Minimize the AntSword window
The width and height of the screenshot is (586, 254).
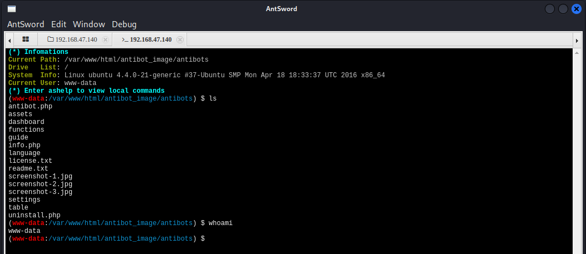coord(550,9)
